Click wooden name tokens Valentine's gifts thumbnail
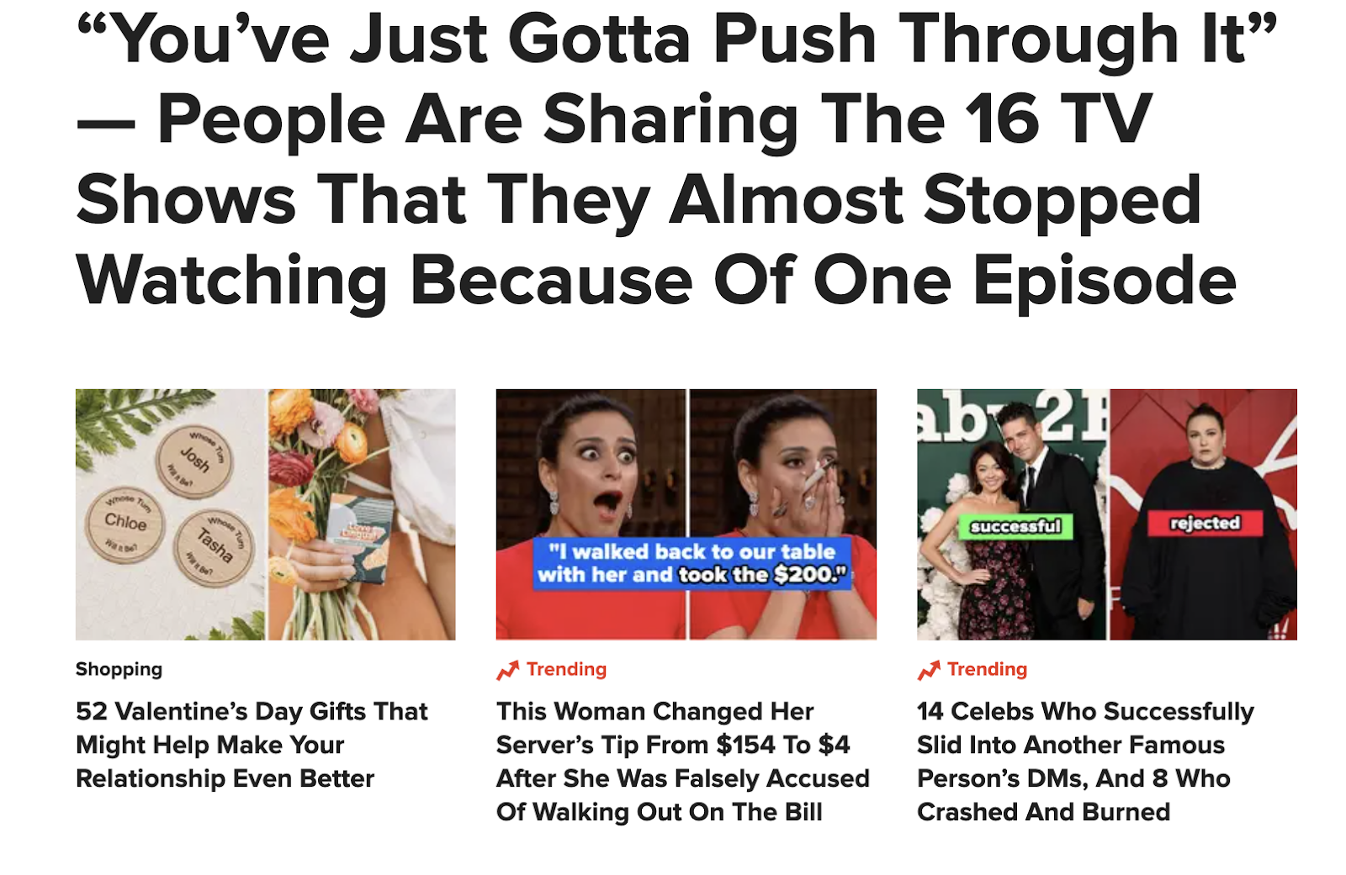 [x=265, y=514]
